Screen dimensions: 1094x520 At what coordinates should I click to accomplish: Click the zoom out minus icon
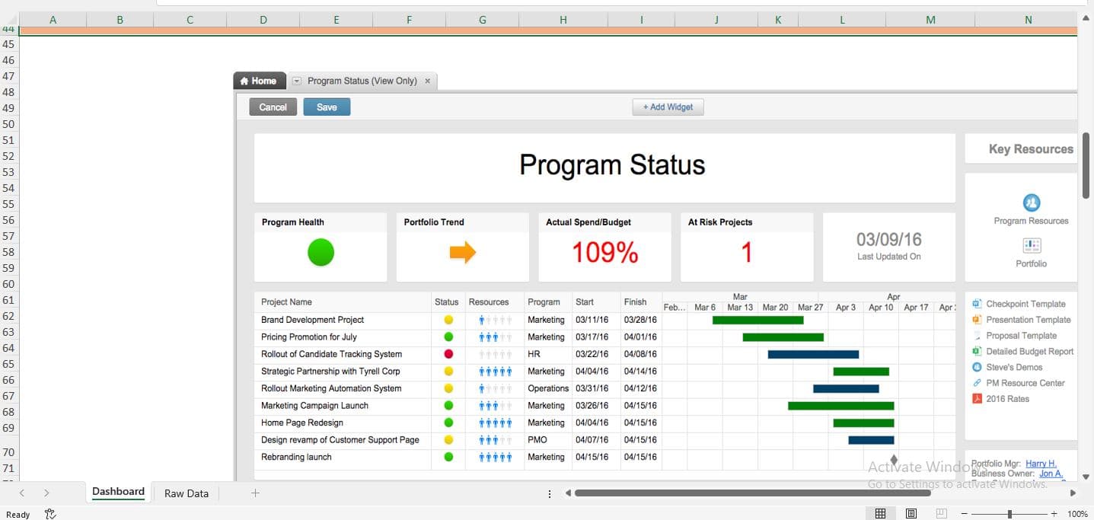pos(965,514)
